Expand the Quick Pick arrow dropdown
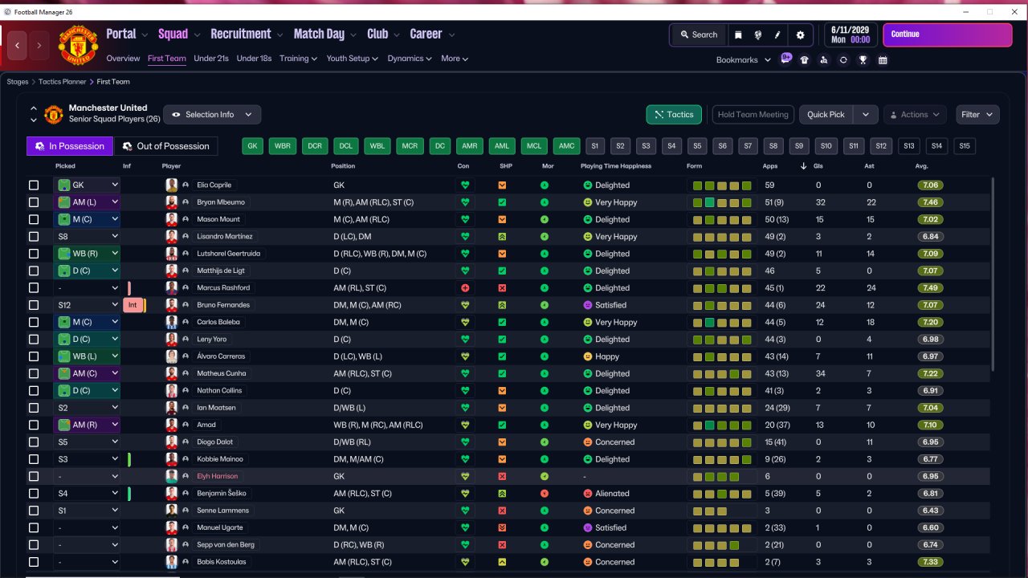1028x578 pixels. [866, 115]
